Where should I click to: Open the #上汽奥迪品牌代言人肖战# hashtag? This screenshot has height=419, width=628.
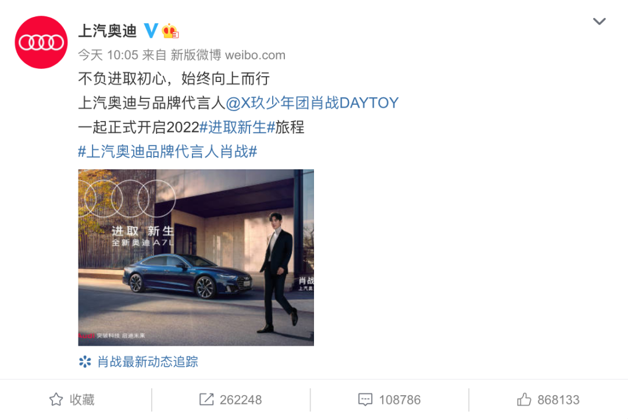(167, 152)
